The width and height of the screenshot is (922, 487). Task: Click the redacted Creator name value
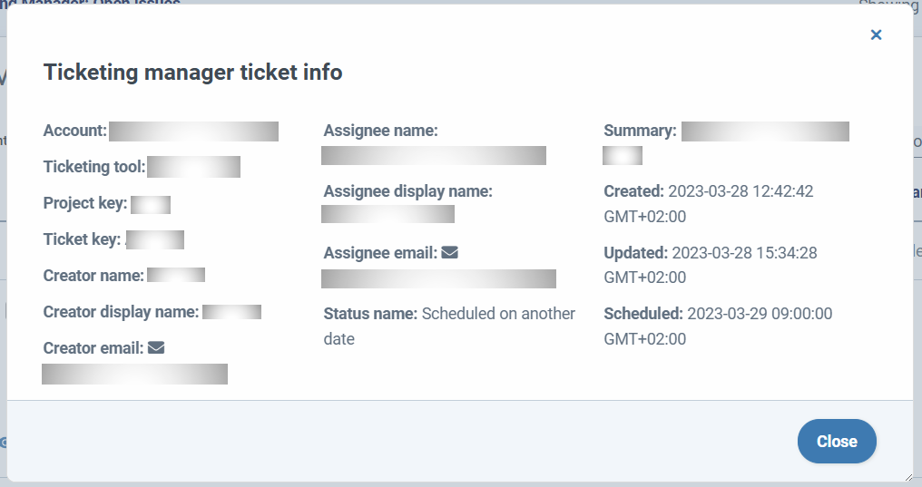(176, 275)
